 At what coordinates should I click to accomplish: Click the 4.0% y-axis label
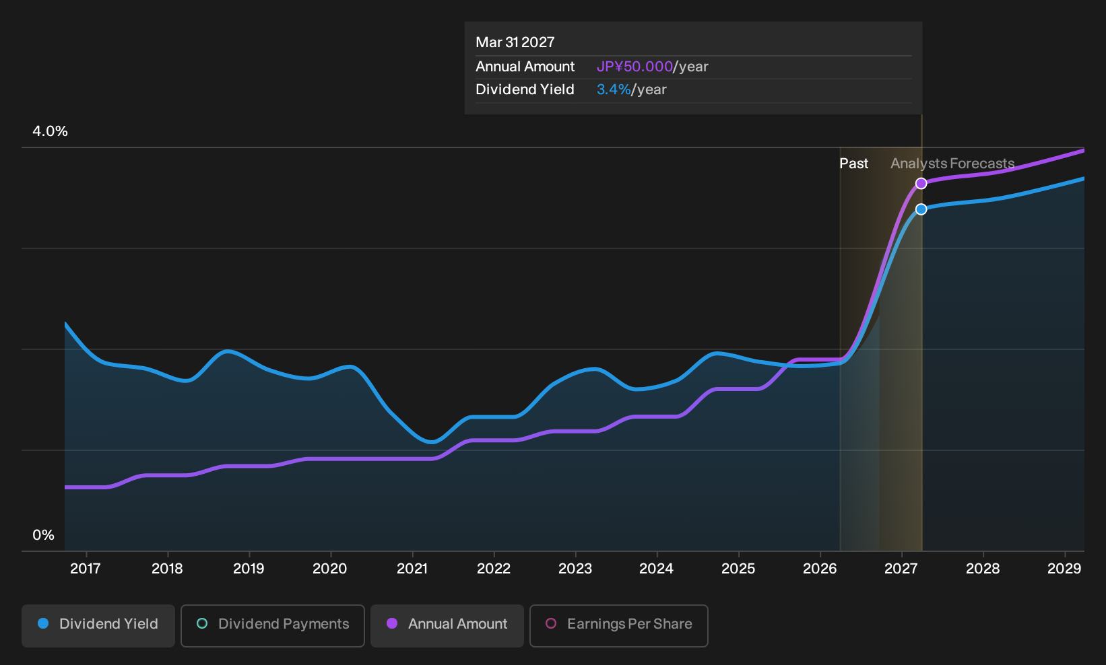coord(51,131)
